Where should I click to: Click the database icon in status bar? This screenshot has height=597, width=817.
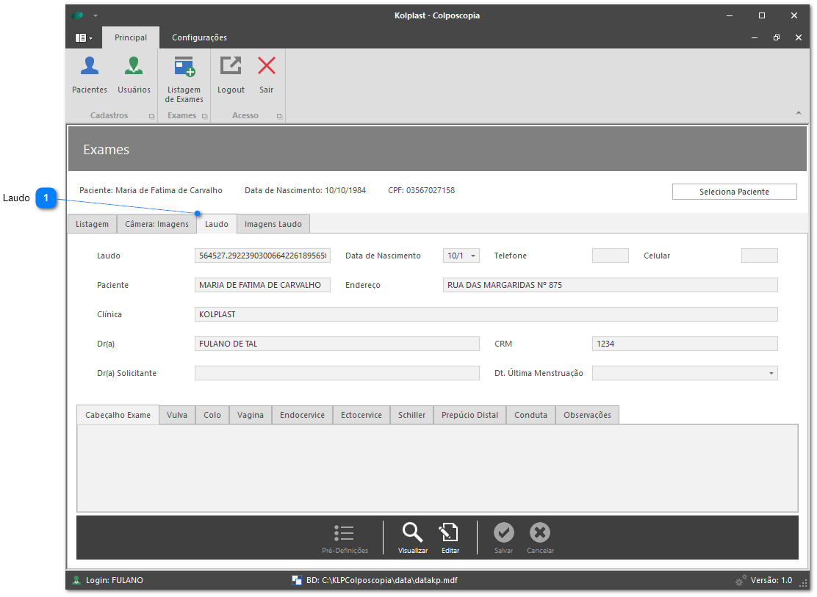297,580
